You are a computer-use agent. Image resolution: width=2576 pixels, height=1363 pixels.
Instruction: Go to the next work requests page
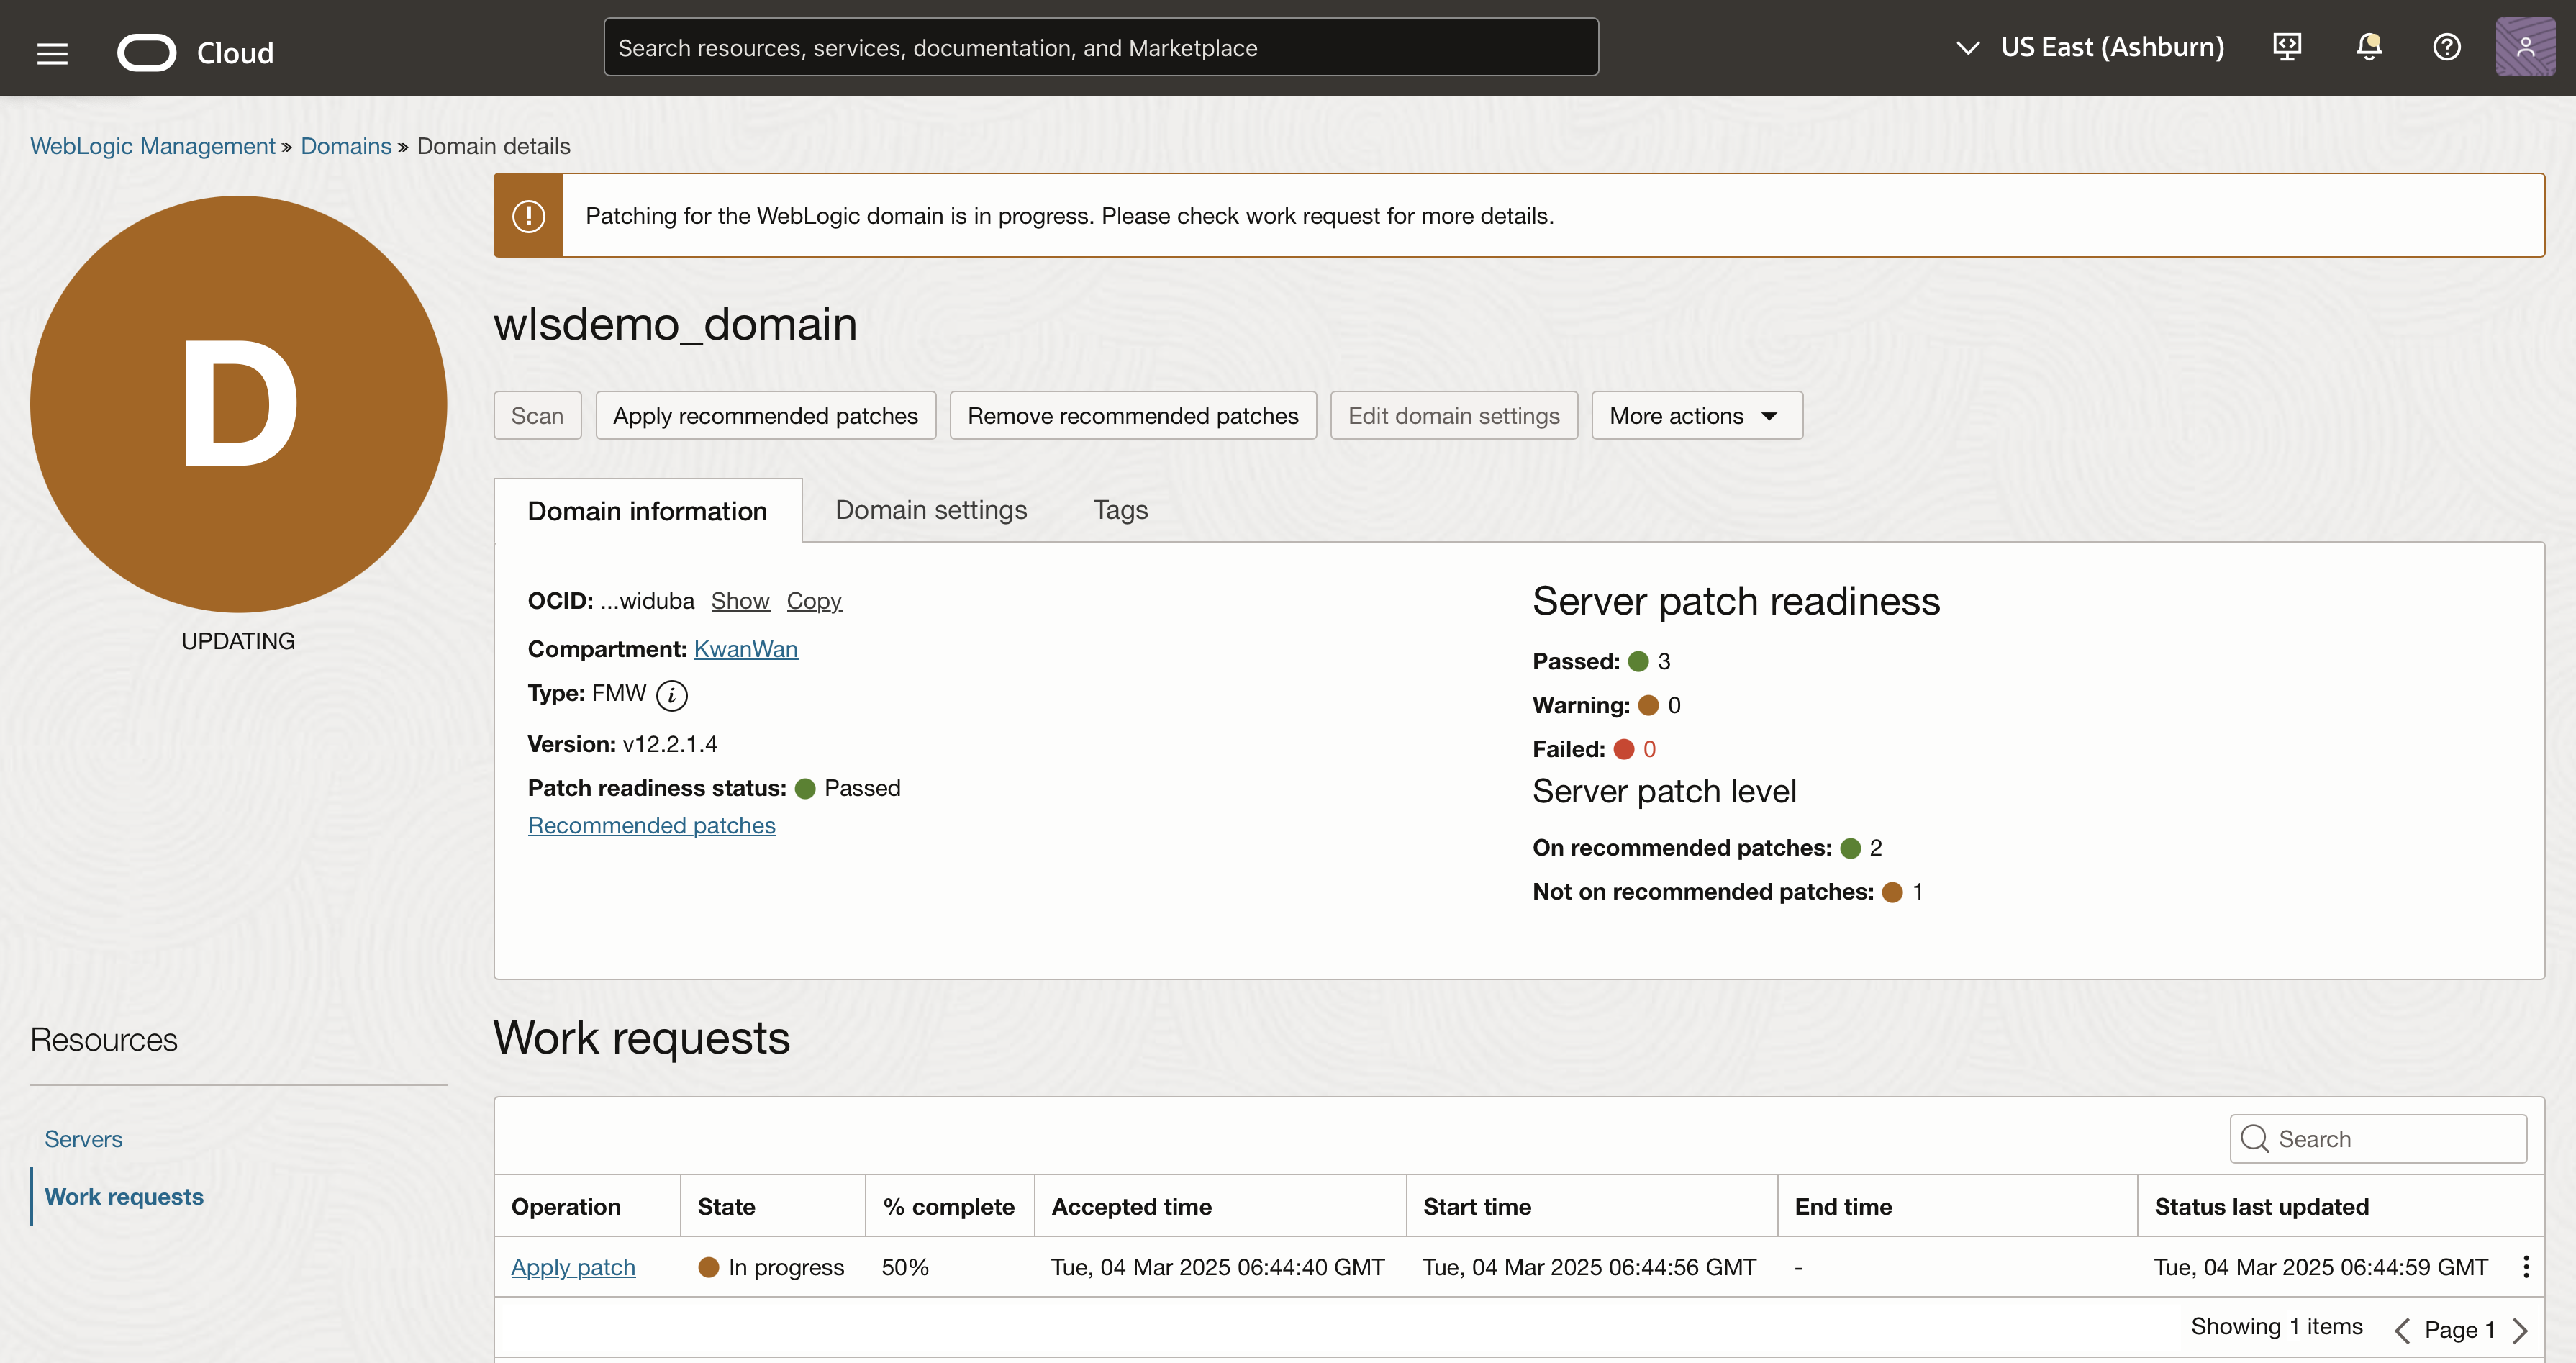point(2521,1330)
